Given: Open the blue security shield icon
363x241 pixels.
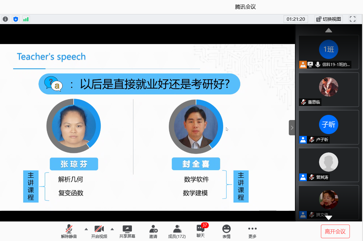Looking at the screenshot, I should pos(16,19).
